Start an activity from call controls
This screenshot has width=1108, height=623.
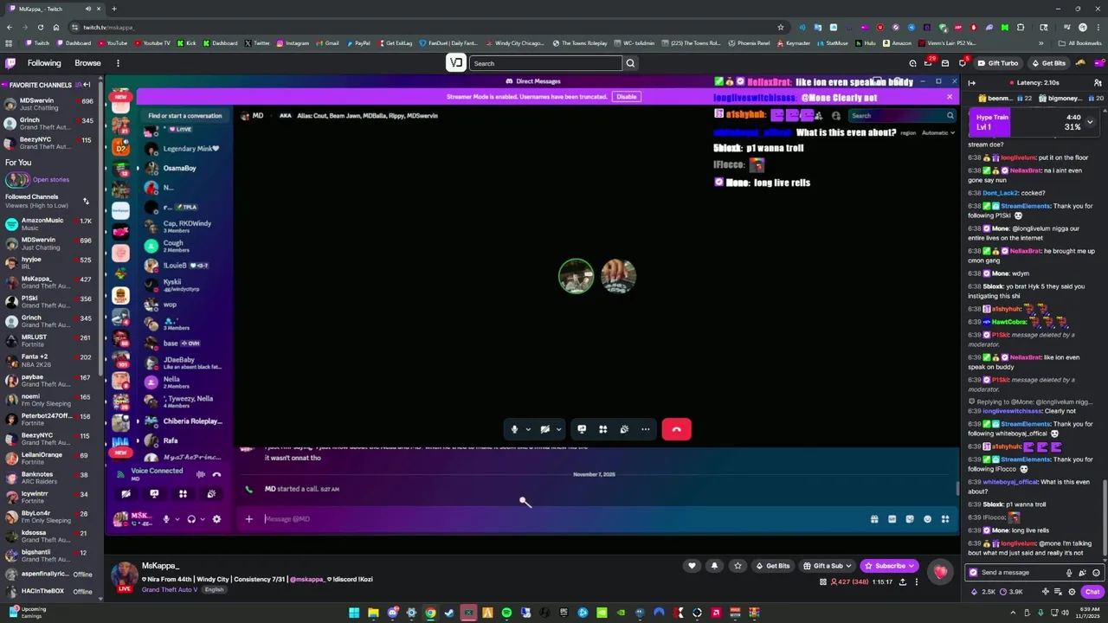click(603, 429)
